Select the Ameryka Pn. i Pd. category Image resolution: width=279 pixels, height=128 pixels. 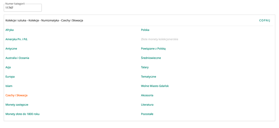[x=16, y=39]
